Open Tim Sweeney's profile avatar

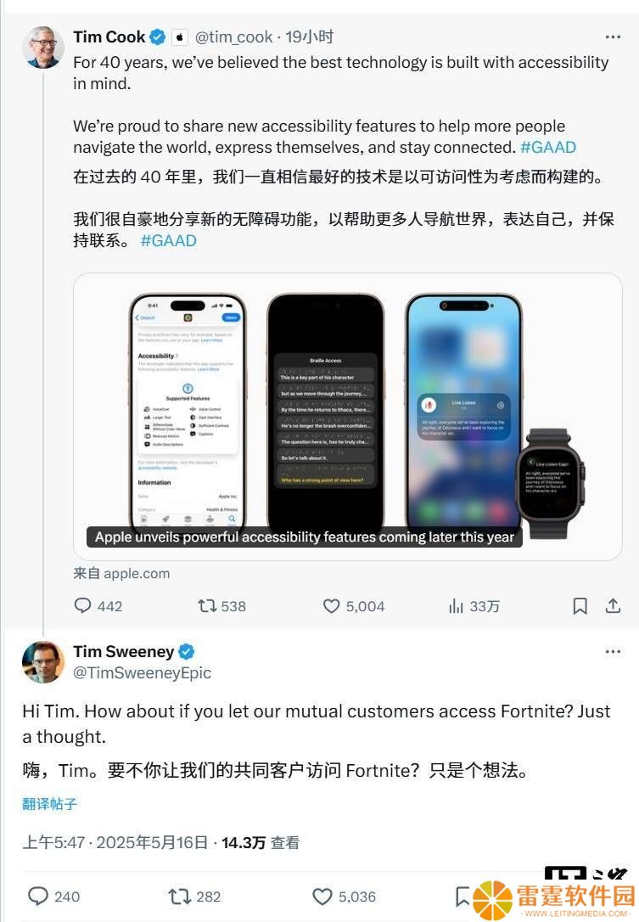[43, 661]
